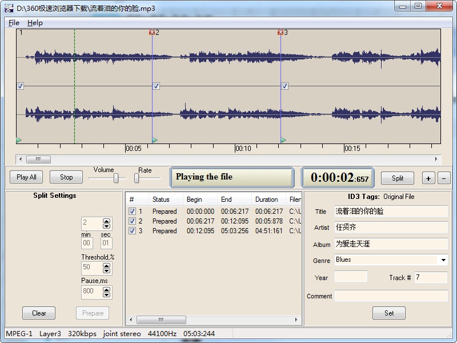Click inside the Year input field
This screenshot has height=343, width=457.
[350, 276]
